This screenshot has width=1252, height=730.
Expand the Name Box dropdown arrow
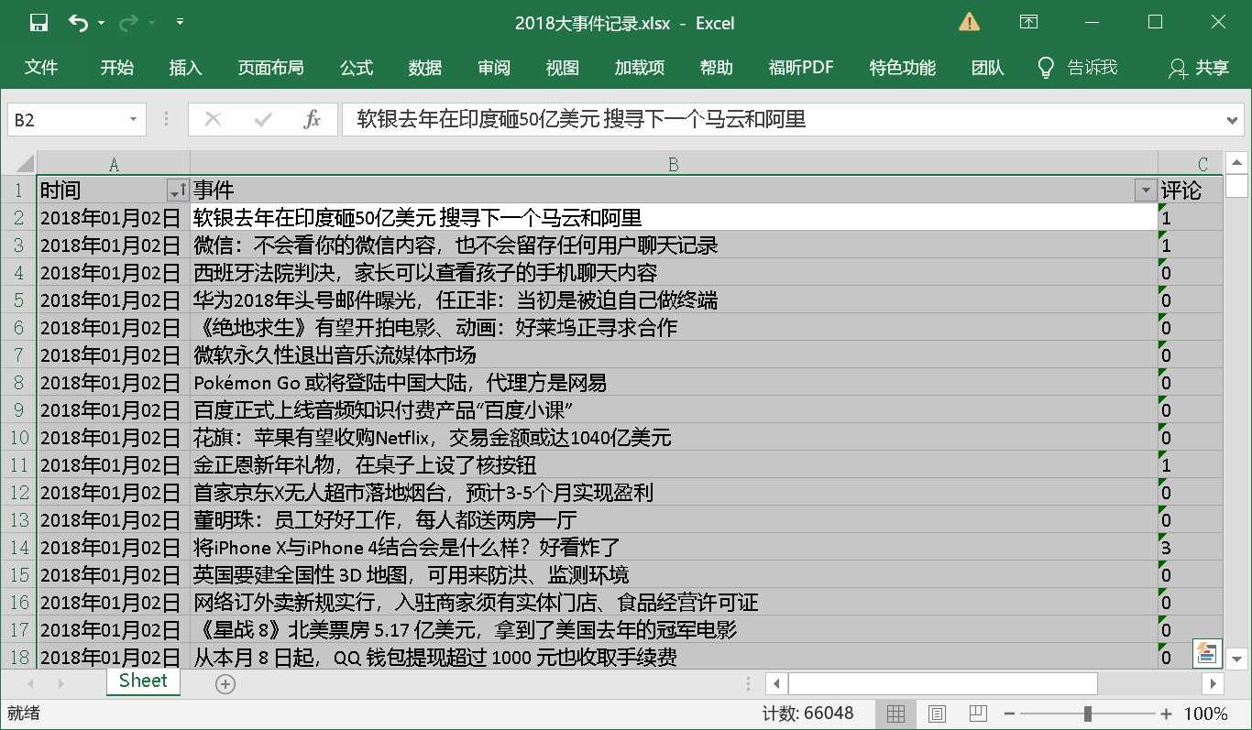(x=134, y=119)
